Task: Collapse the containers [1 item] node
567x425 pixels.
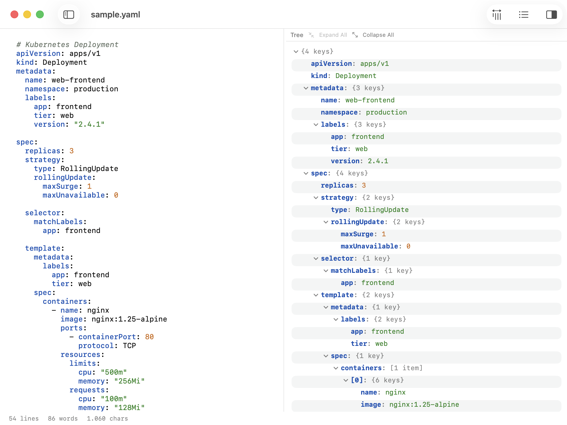Action: 335,368
